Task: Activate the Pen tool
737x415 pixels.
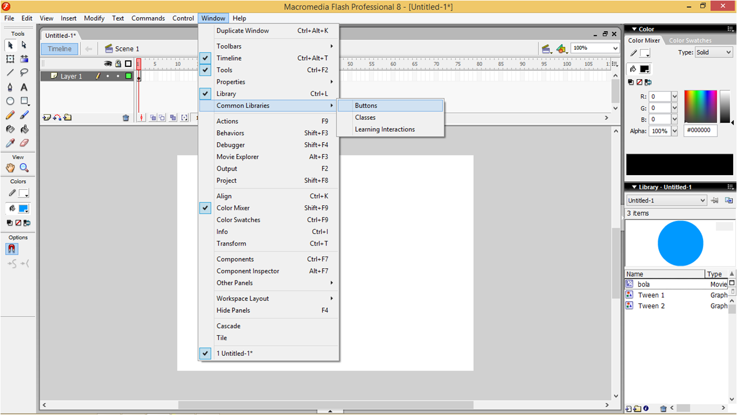Action: [x=10, y=87]
